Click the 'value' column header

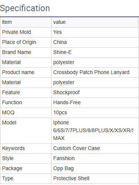59,22
